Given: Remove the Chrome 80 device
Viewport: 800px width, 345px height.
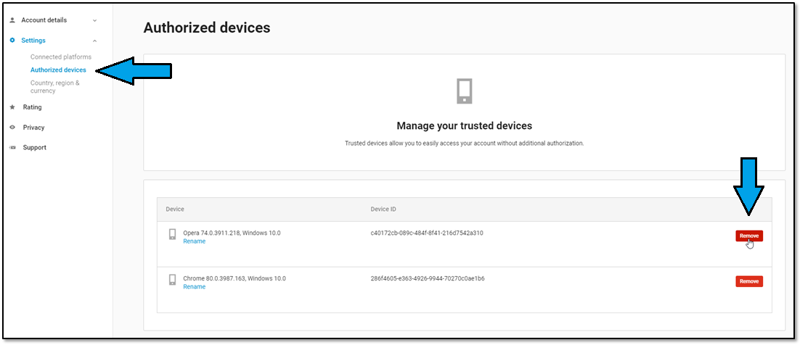Looking at the screenshot, I should (749, 281).
